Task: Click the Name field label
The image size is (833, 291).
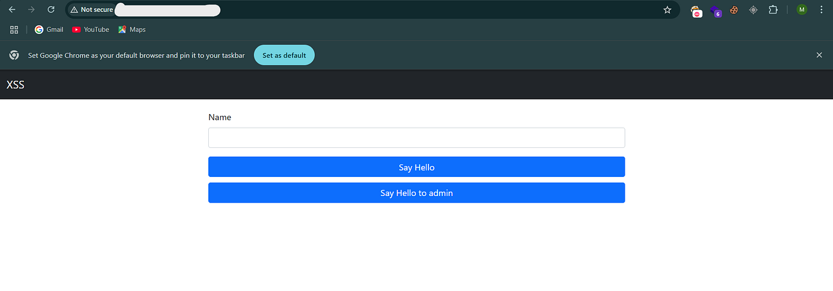Action: point(220,117)
